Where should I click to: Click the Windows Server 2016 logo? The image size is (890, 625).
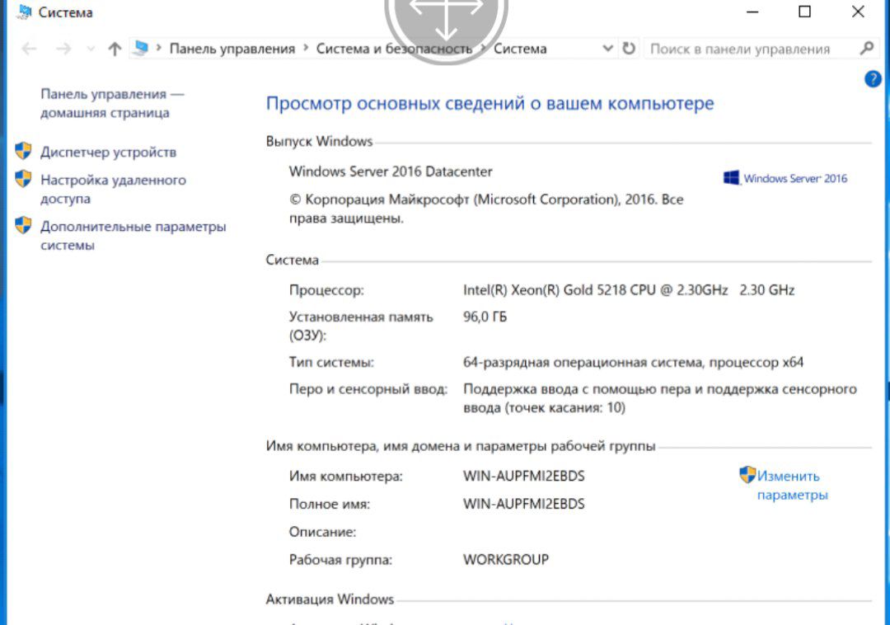785,178
